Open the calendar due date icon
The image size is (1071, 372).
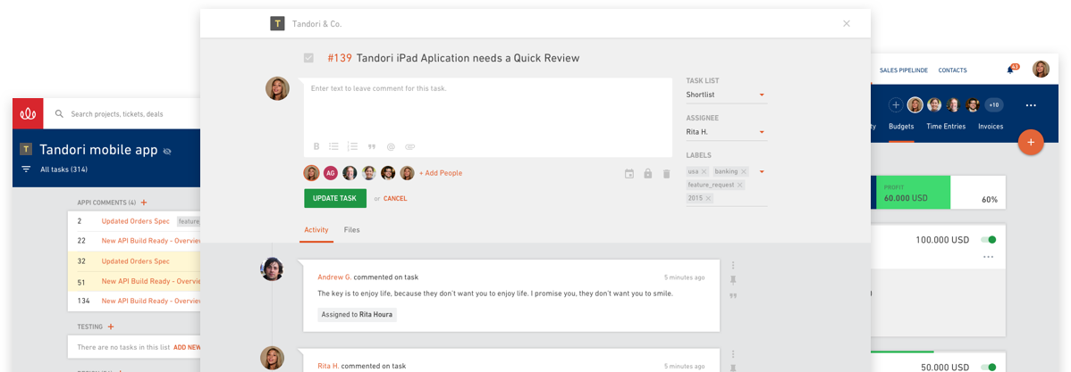(x=629, y=174)
